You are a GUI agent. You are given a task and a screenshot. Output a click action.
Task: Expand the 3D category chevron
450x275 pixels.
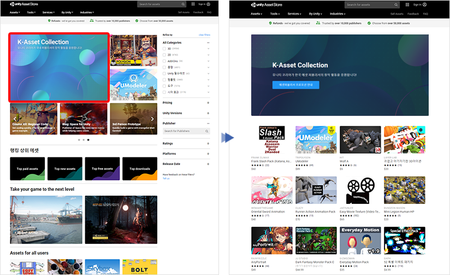pyautogui.click(x=209, y=49)
